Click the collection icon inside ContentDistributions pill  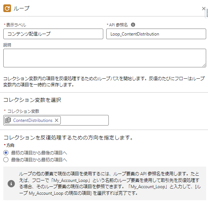pyautogui.click(x=8, y=120)
